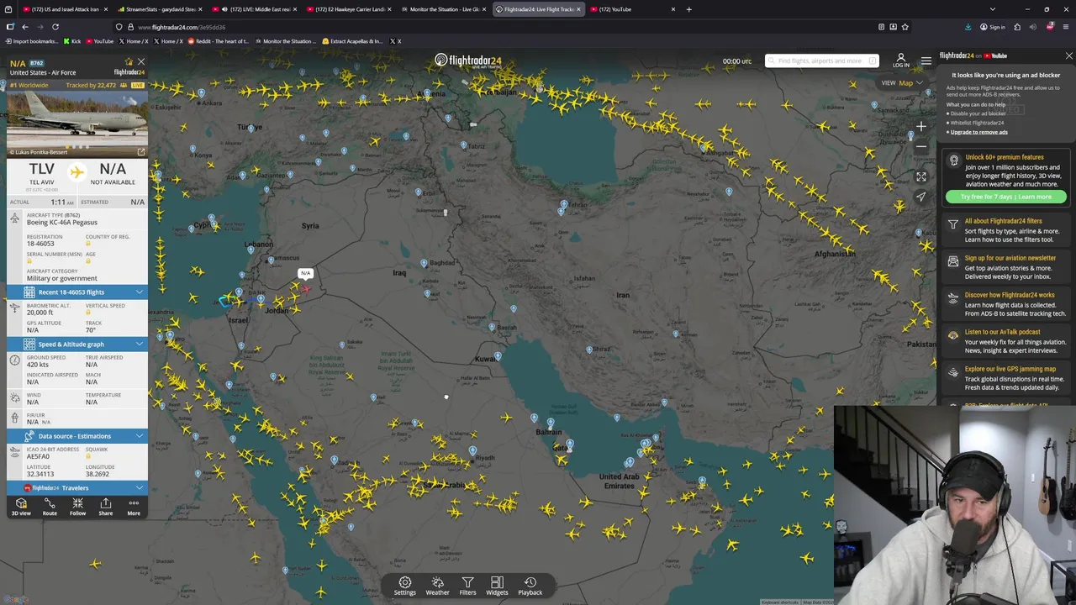1076x605 pixels.
Task: Switch to the last (172) YouTube tab
Action: 633,9
